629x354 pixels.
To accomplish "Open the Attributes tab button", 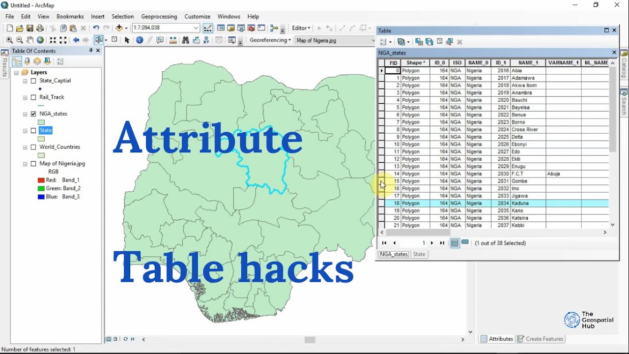I will coord(497,339).
